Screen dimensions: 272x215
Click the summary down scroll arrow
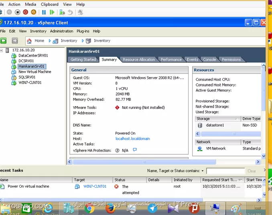[x=264, y=156]
